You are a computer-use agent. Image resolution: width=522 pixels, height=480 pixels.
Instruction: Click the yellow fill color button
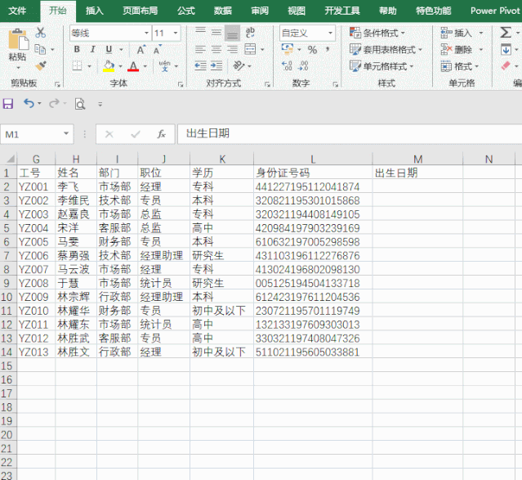[x=108, y=66]
